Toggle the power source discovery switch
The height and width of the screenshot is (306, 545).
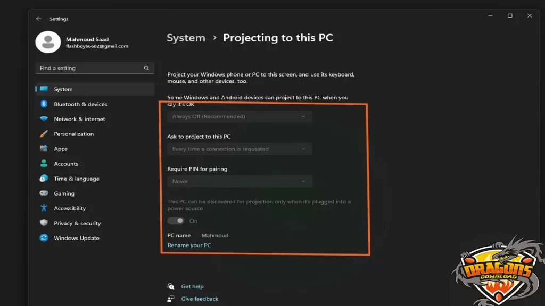click(176, 221)
